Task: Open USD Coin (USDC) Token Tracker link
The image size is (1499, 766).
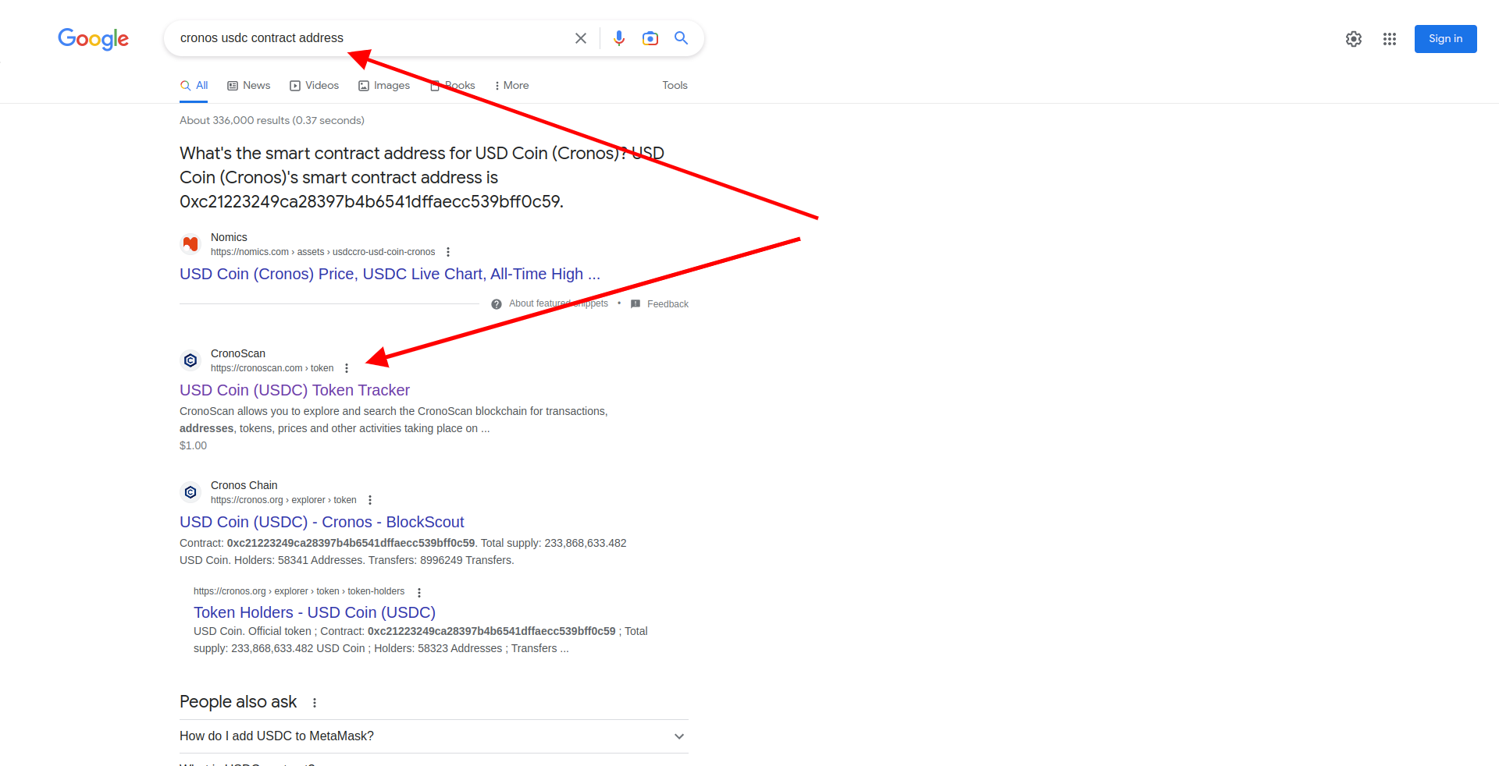Action: pyautogui.click(x=294, y=390)
